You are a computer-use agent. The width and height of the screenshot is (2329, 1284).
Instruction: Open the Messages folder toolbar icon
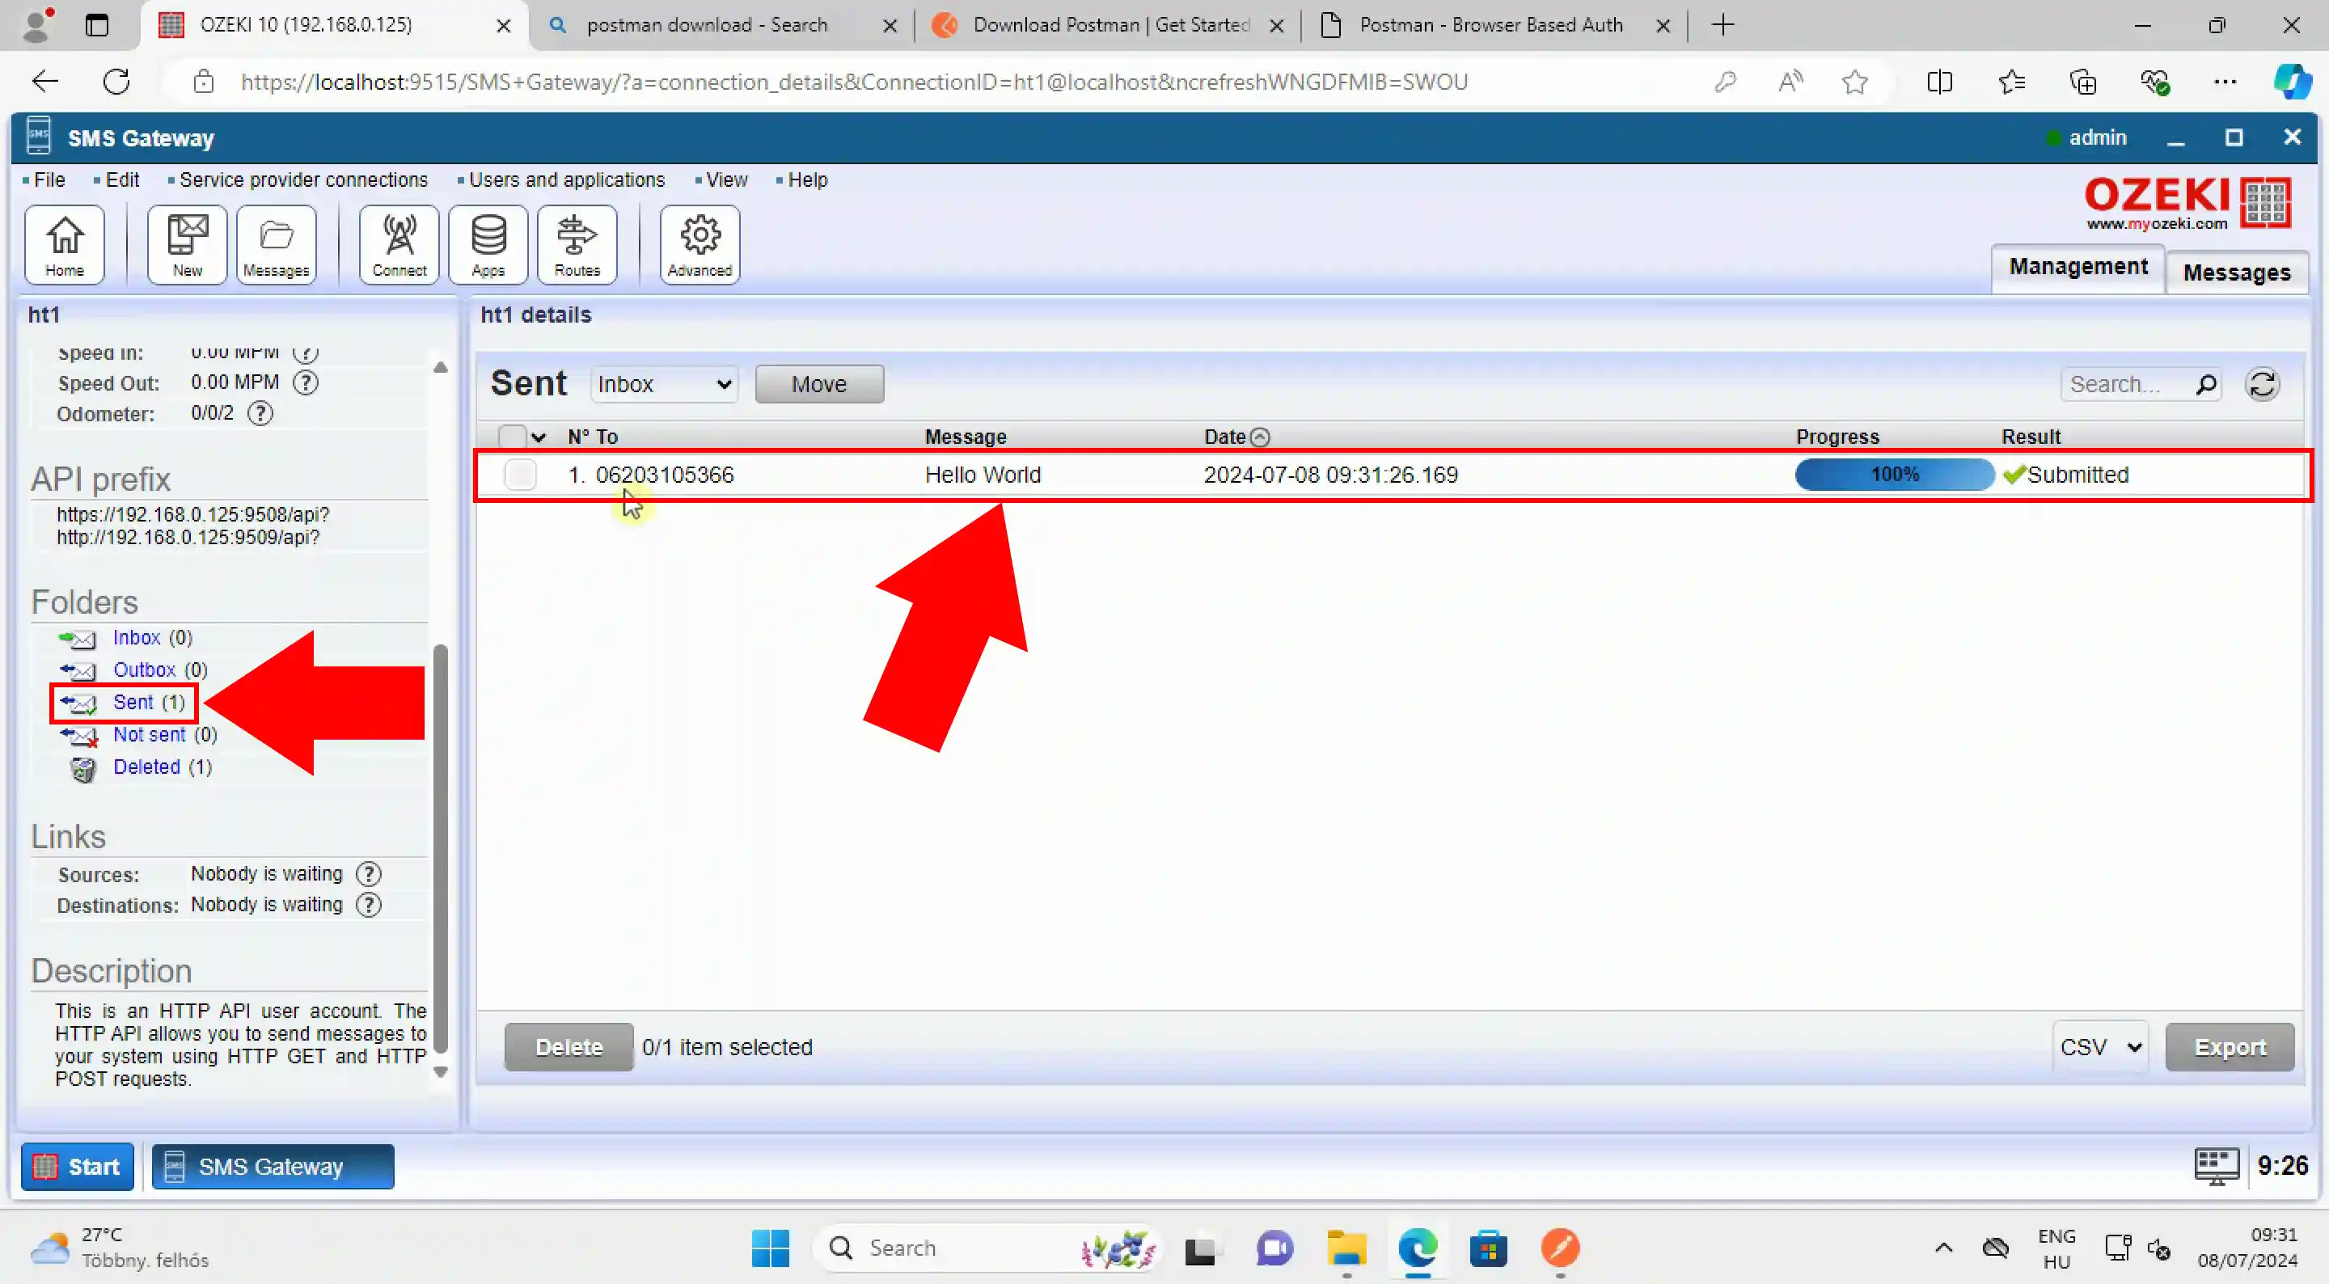(x=276, y=245)
